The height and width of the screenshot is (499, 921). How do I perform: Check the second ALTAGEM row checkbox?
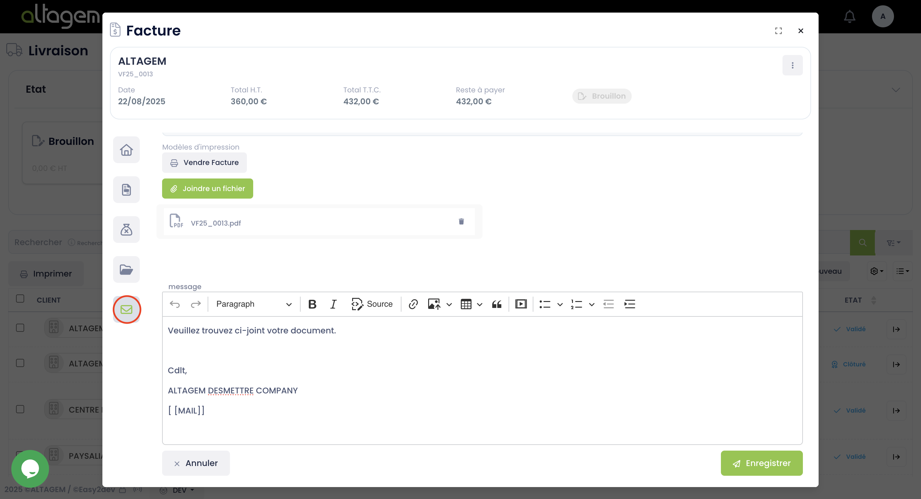click(x=20, y=363)
